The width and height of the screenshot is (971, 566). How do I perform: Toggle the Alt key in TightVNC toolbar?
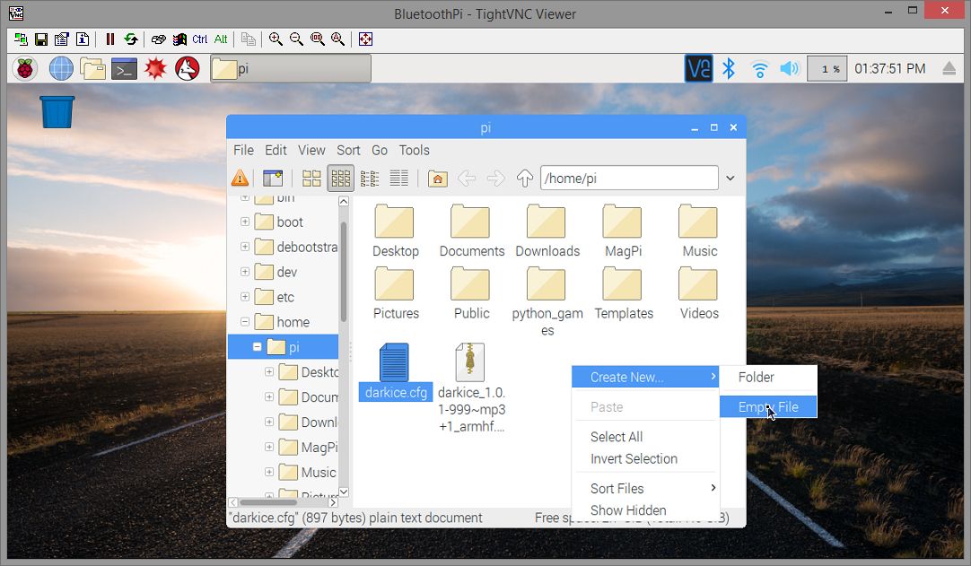click(x=221, y=39)
